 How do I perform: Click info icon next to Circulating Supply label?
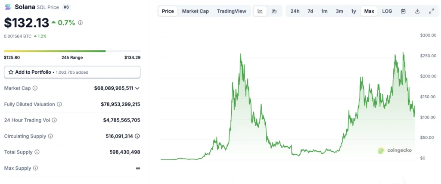(50, 136)
